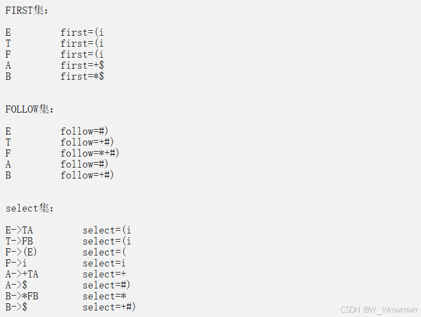Click the FIRST集 heading
The width and height of the screenshot is (421, 317).
tap(26, 10)
